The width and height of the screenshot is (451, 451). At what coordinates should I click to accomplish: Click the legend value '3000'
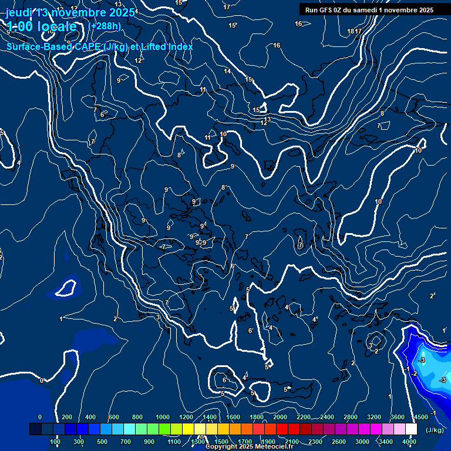(x=362, y=442)
